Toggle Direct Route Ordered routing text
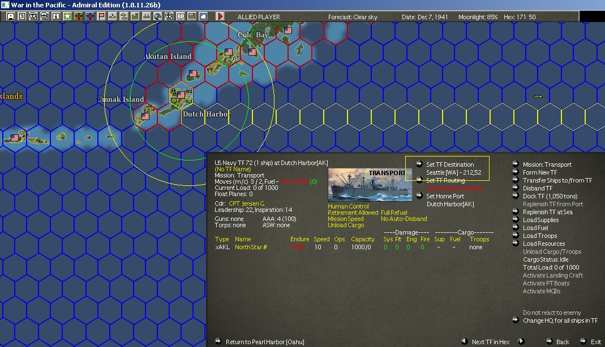The height and width of the screenshot is (347, 605). tap(454, 188)
